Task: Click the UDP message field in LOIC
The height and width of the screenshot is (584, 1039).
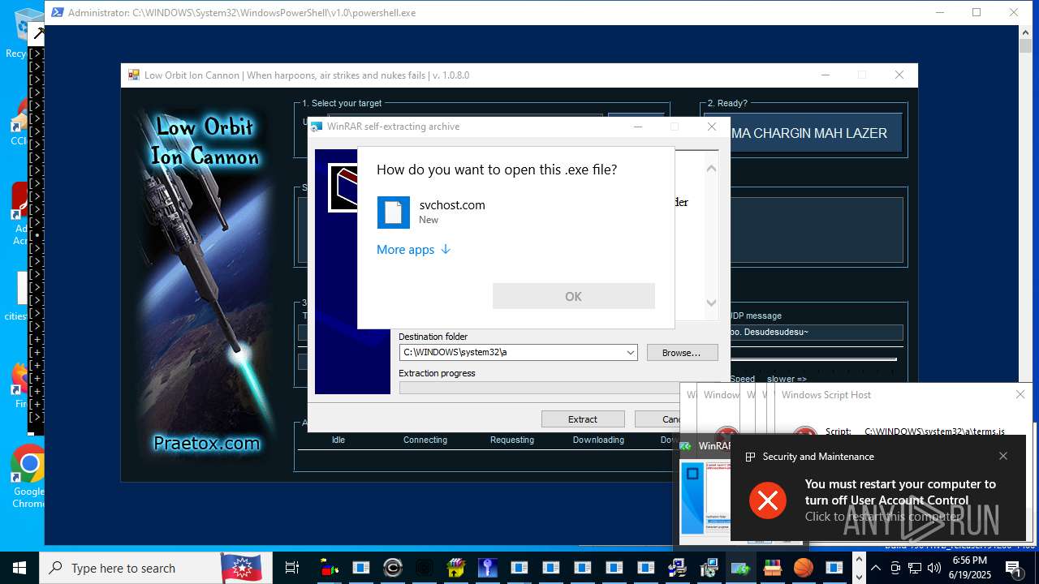Action: [x=816, y=333]
